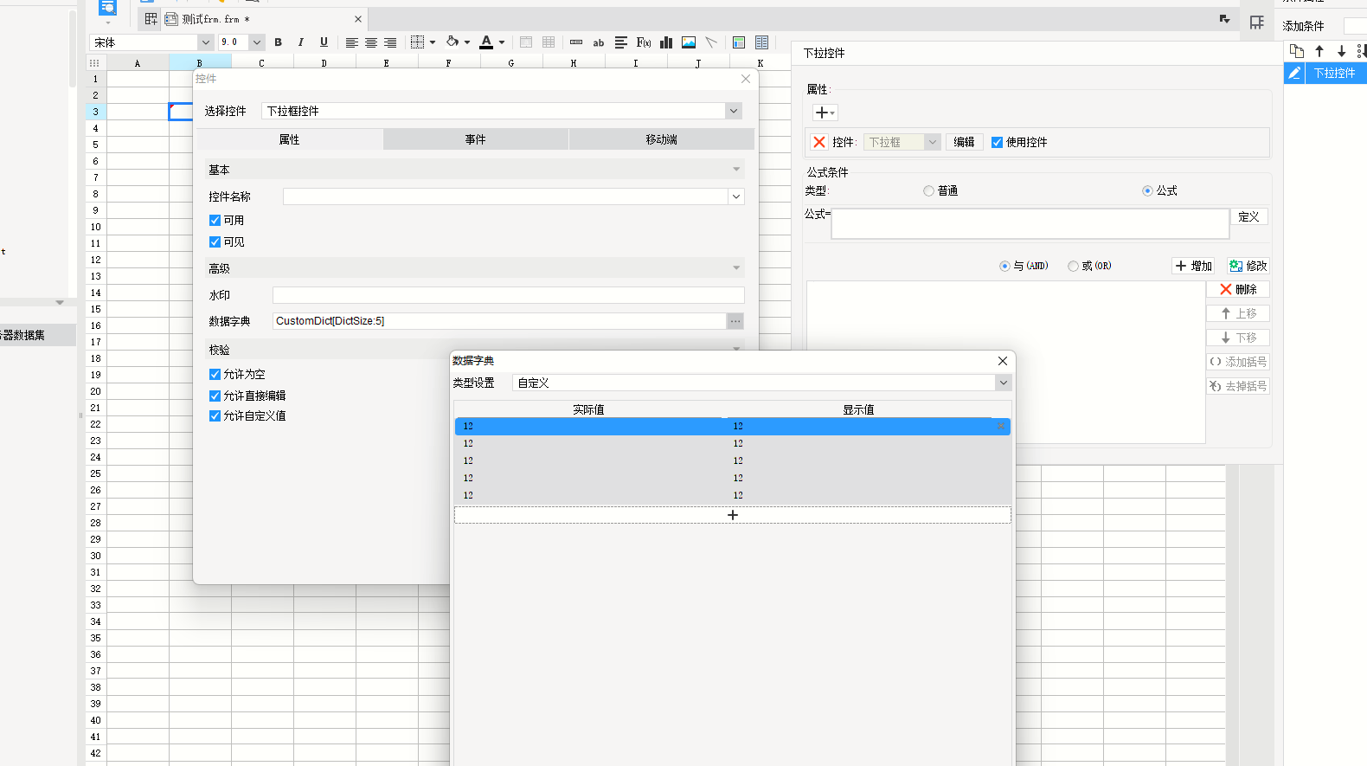Insert a widget using the control icon
This screenshot has width=1367, height=766.
pos(576,42)
